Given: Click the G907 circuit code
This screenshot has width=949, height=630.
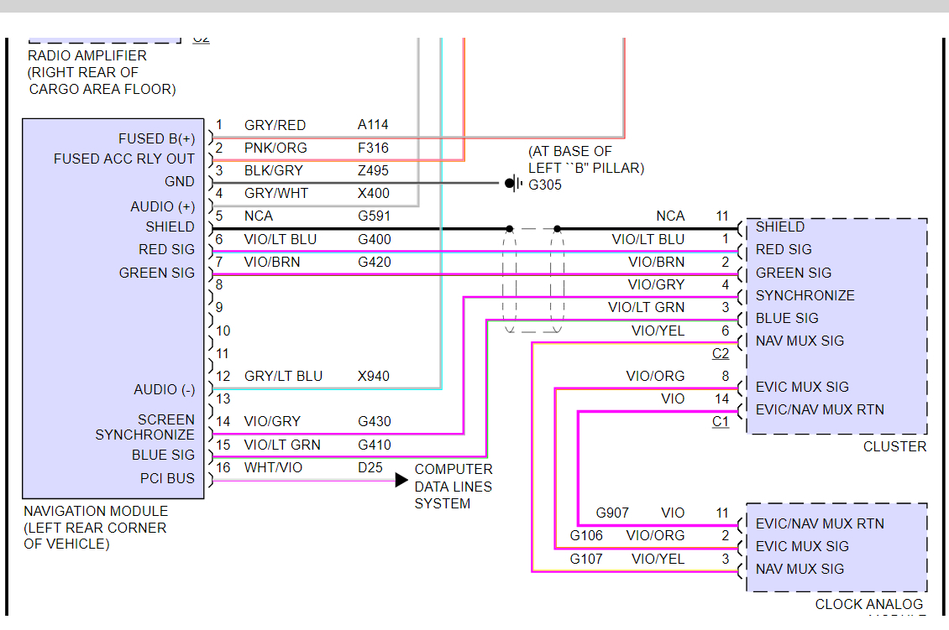Looking at the screenshot, I should click(612, 513).
